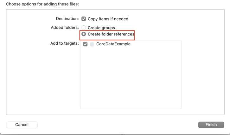Viewport: 230px width, 135px height.
Task: Click the "Copy items if needed" label text
Action: click(x=108, y=19)
